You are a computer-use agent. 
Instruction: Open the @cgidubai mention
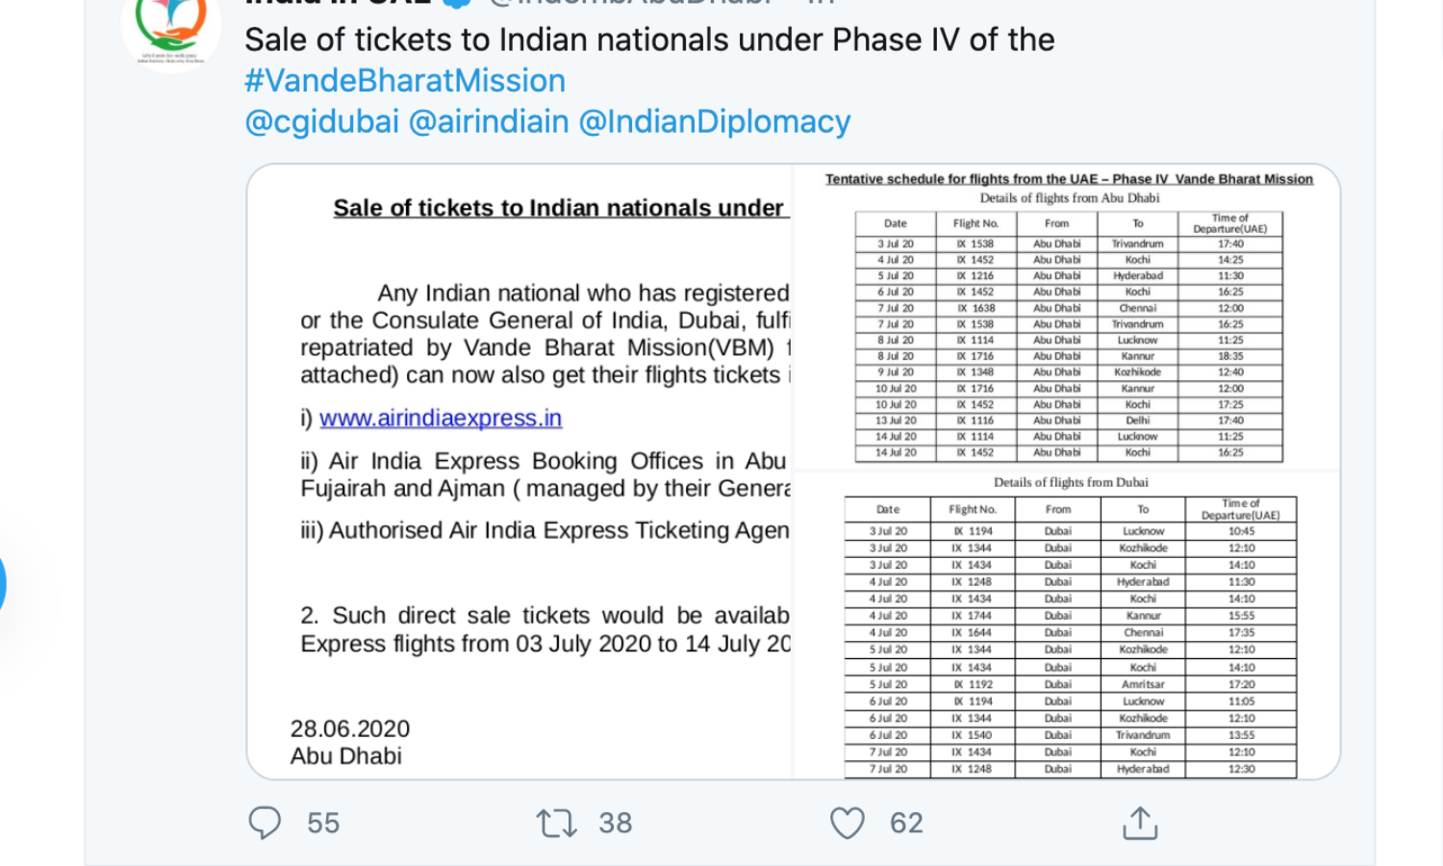[x=321, y=122]
